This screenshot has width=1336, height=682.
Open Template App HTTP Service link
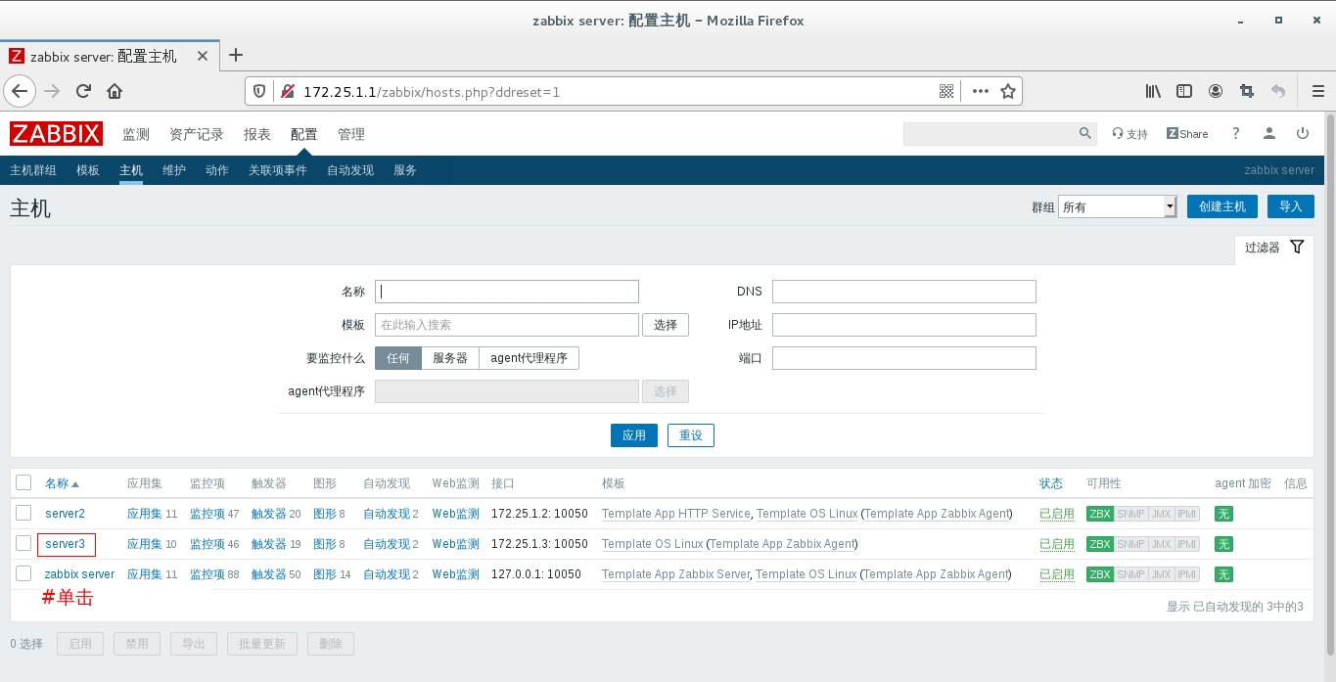(x=676, y=514)
